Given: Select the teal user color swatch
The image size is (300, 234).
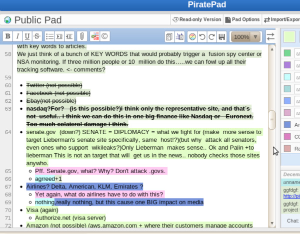Looking at the screenshot, I should [287, 89].
